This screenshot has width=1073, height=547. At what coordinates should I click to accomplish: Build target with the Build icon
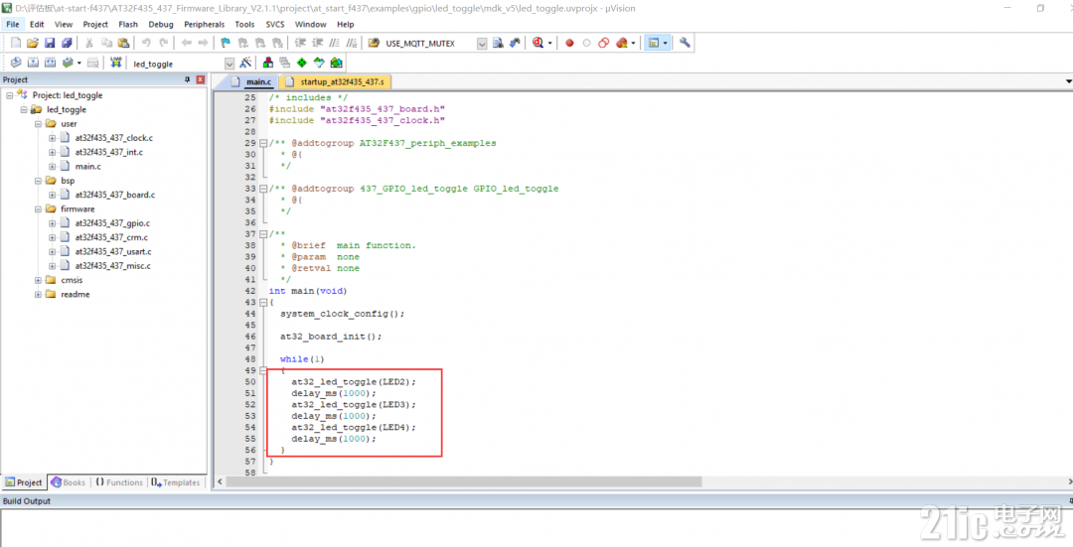[x=33, y=63]
